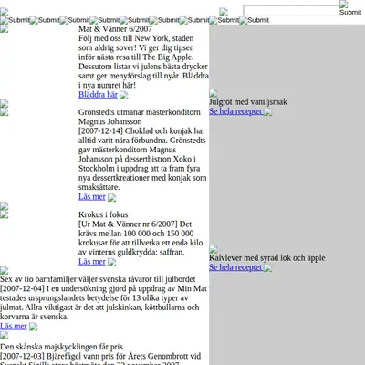
Task: Click the icon beside the julbordet article's "Läs mer"
Action: 34,327
